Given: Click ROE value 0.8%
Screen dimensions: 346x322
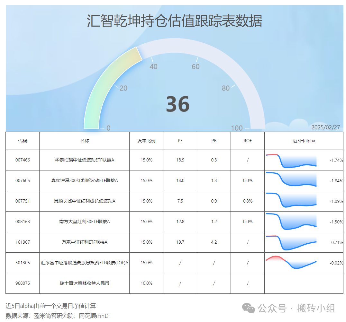Looking at the screenshot, I should (x=248, y=201).
